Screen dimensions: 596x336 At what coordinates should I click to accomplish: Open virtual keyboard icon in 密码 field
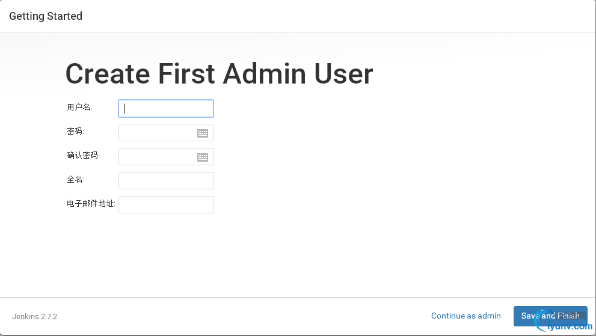coord(203,133)
